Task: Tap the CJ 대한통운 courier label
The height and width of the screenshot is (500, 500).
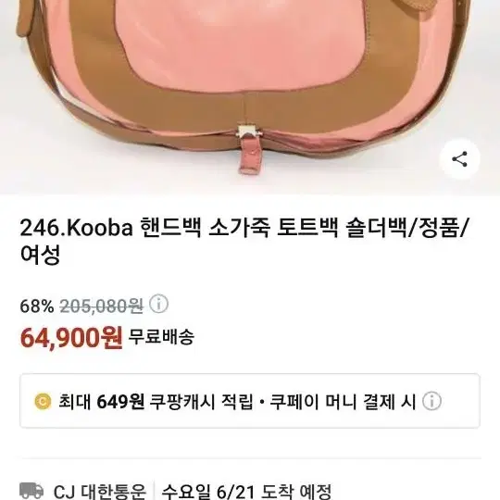Action: tap(99, 492)
